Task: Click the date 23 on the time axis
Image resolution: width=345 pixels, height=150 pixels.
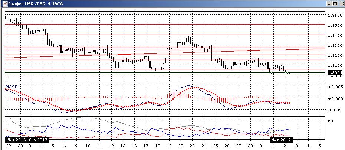Action: tap(192, 146)
